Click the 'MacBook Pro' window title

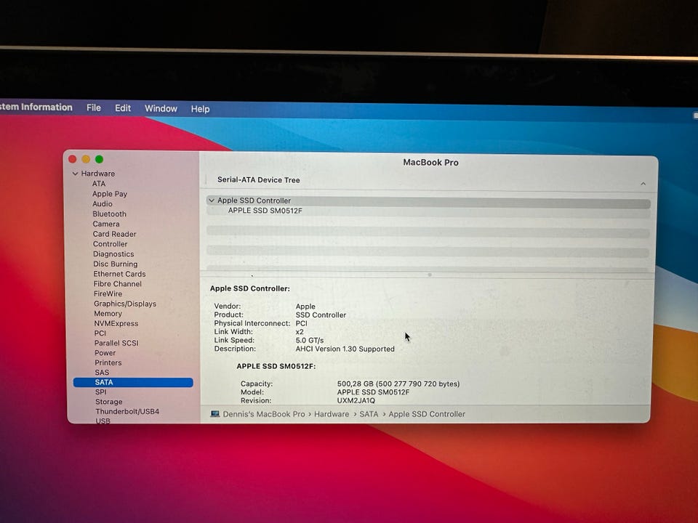tap(431, 162)
